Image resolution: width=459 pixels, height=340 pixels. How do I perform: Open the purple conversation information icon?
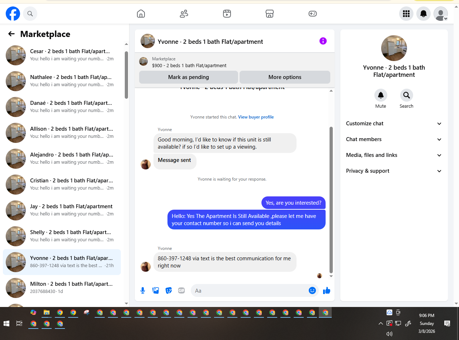[x=323, y=41]
